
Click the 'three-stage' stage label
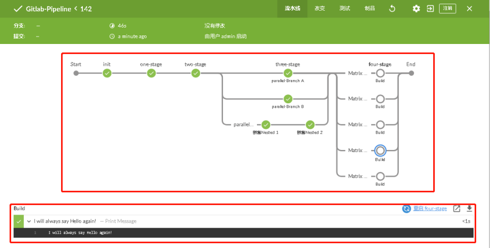[288, 64]
